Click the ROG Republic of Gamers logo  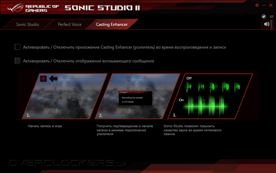pos(33,8)
